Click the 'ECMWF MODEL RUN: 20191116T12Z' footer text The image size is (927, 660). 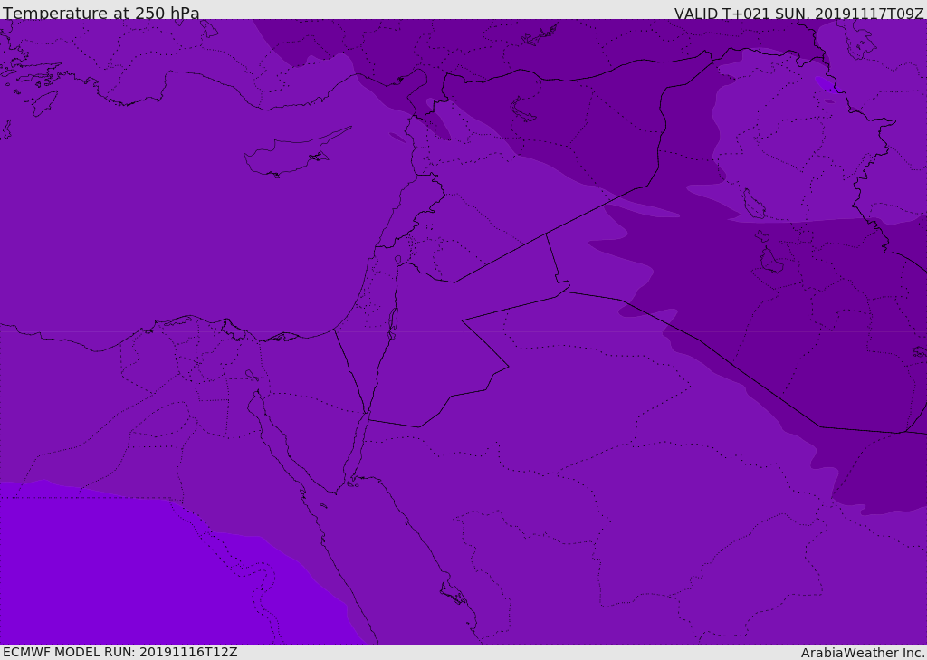pos(120,652)
